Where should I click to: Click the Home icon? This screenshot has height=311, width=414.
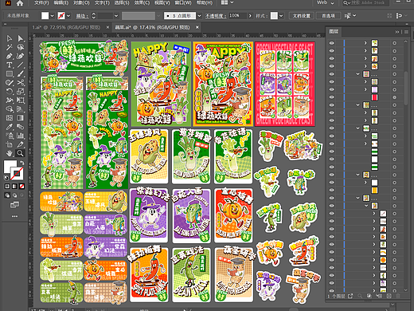(x=20, y=3)
